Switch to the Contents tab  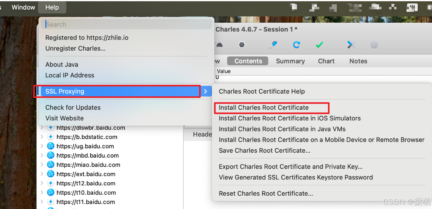[248, 61]
